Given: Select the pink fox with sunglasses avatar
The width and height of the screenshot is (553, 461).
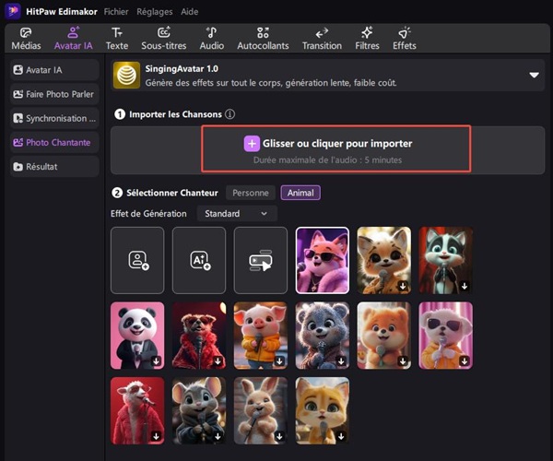Looking at the screenshot, I should coord(323,260).
